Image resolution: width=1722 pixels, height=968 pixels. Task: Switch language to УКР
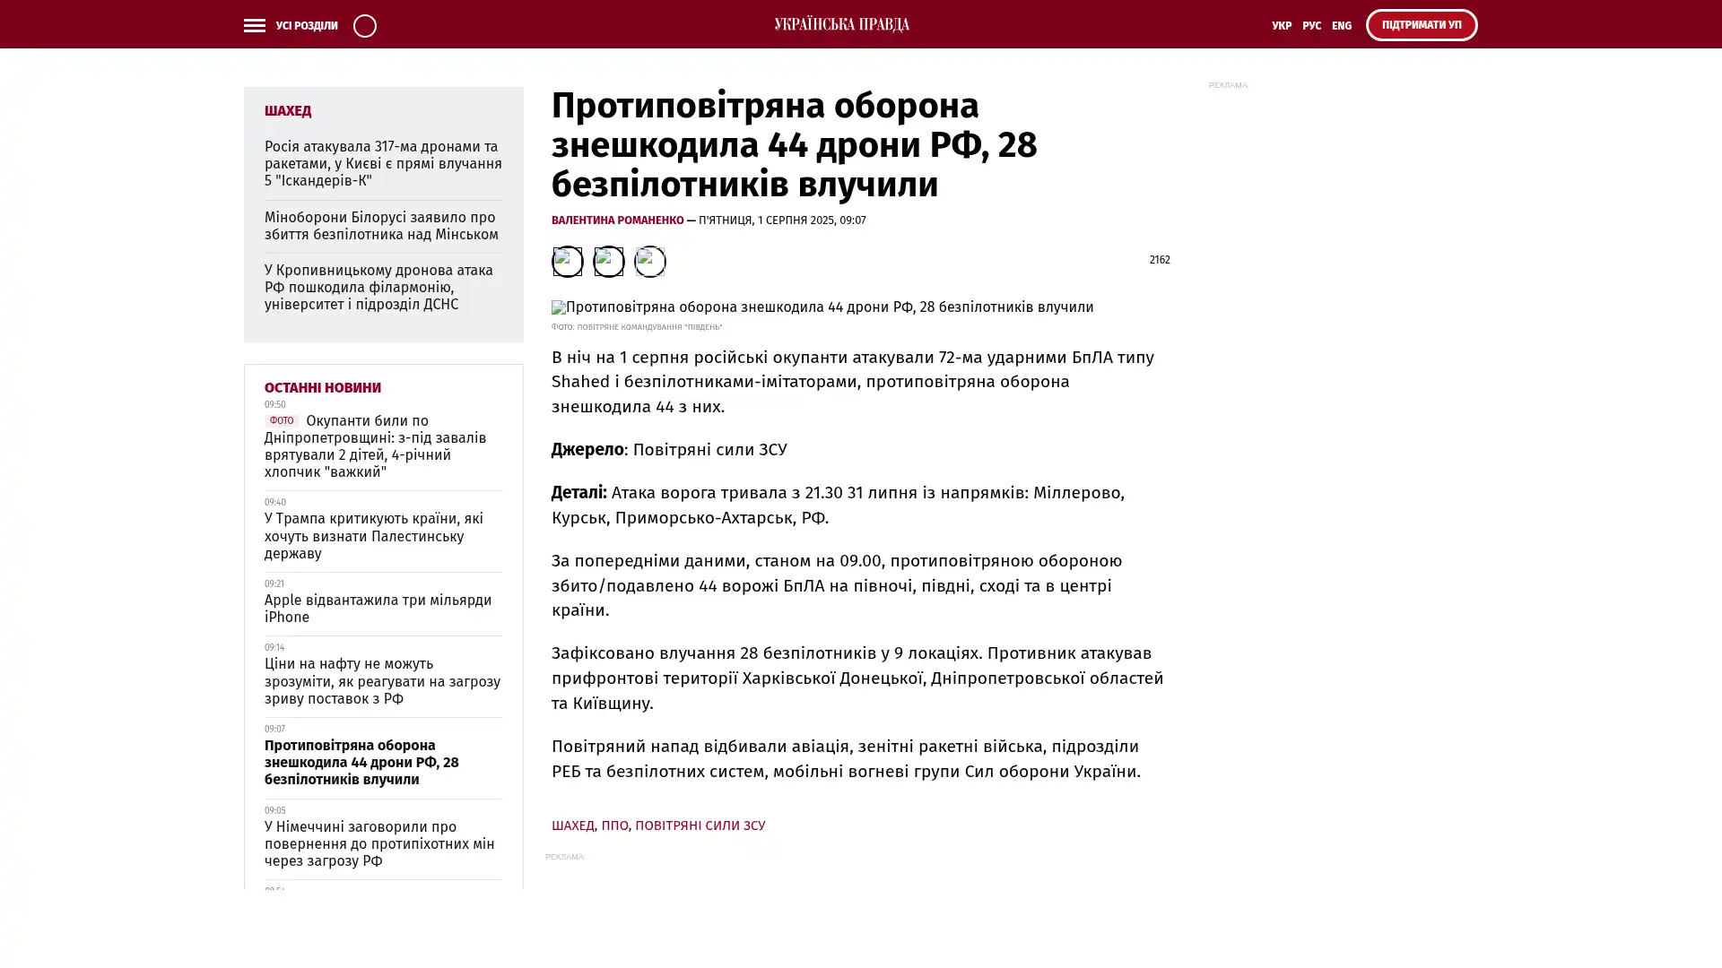click(x=1281, y=26)
